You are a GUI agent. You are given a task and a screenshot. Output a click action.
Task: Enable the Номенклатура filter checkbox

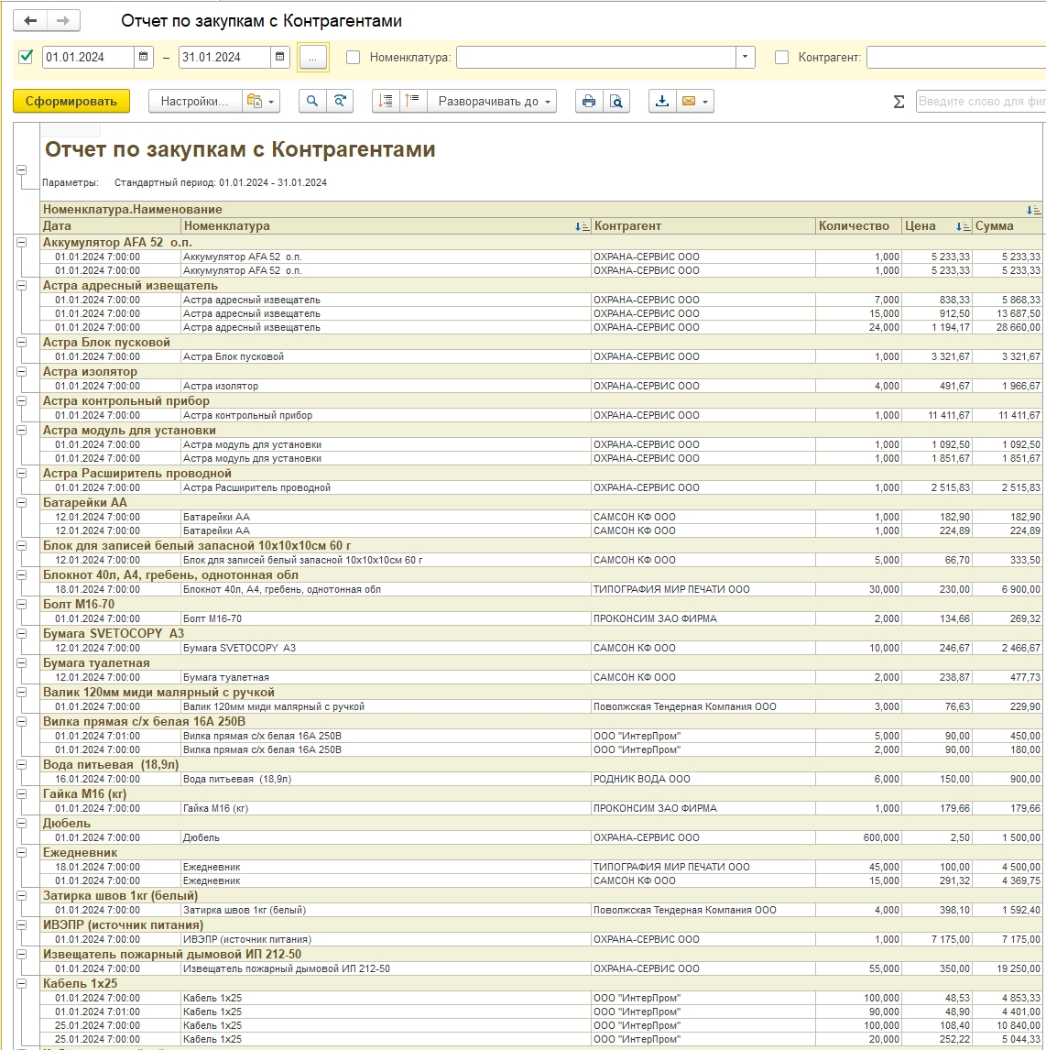pyautogui.click(x=354, y=58)
